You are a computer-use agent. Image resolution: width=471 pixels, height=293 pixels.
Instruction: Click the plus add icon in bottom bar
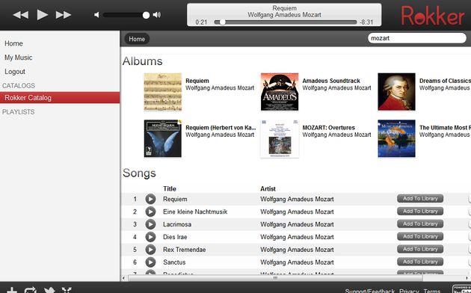tap(12, 290)
